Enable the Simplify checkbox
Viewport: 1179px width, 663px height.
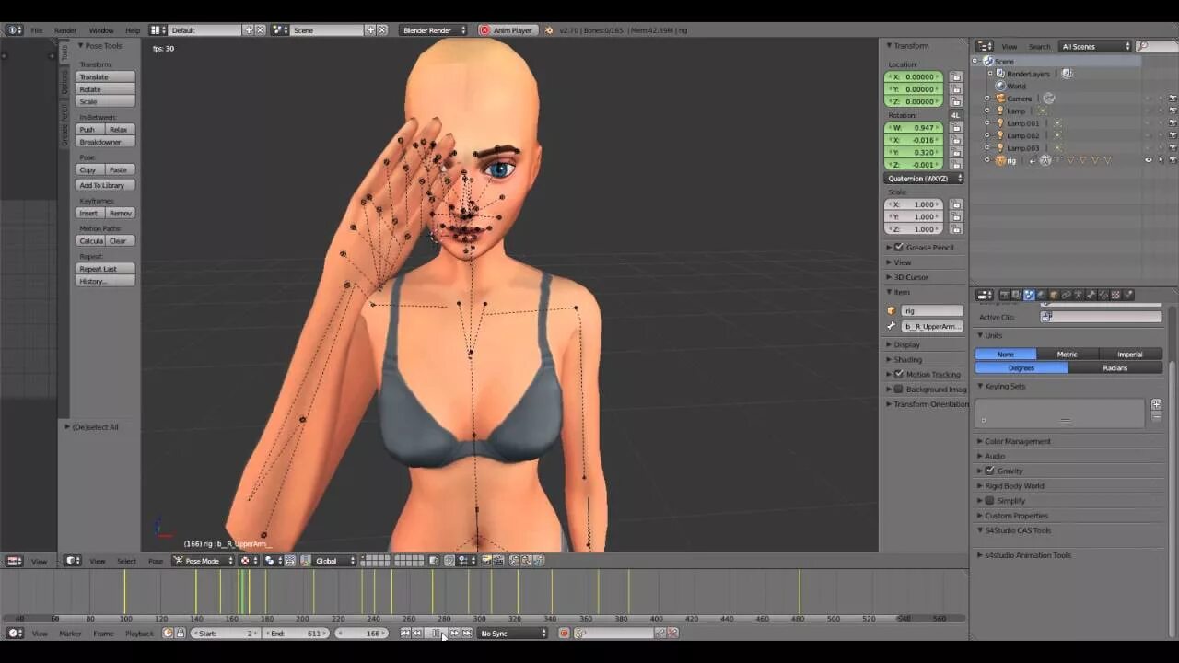[x=990, y=501]
